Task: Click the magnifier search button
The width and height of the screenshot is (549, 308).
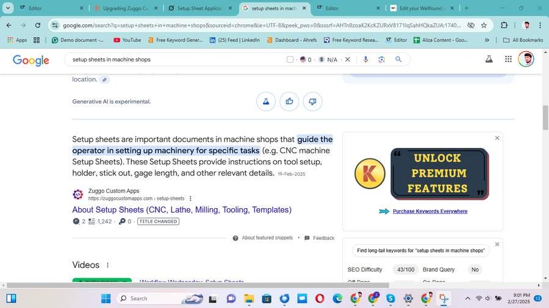Action: [x=398, y=60]
